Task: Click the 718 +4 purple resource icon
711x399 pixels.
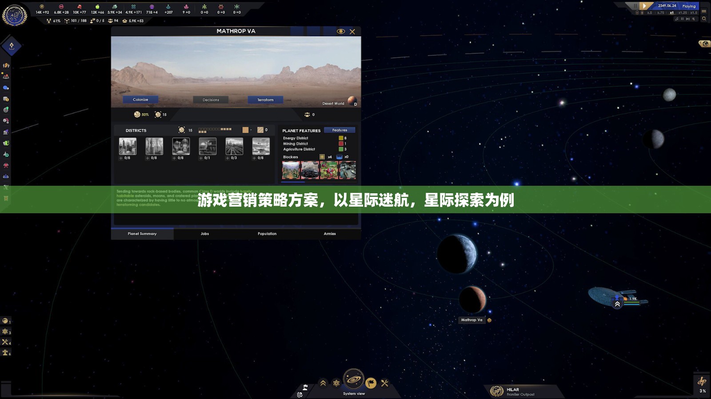Action: point(152,7)
